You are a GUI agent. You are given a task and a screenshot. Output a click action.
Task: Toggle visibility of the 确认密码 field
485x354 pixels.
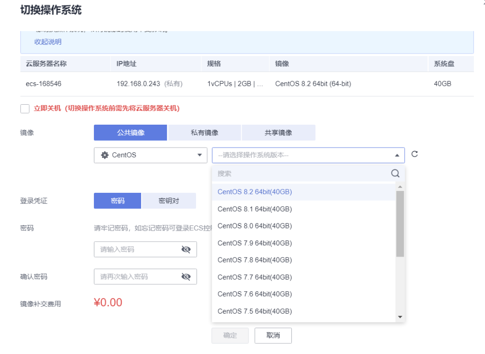[x=186, y=277]
